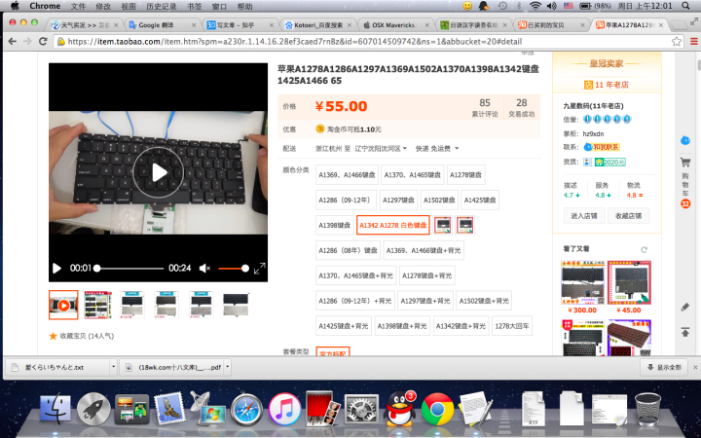Click the 28 交易成功 count
Viewport: 701px width, 438px height.
coord(521,108)
